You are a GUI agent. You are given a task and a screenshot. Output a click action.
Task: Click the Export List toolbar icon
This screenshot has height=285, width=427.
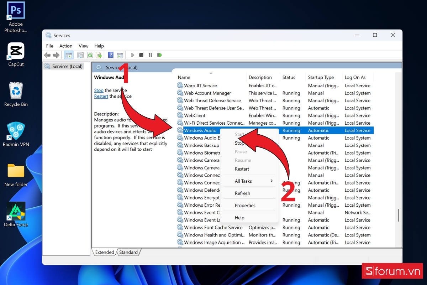point(99,55)
